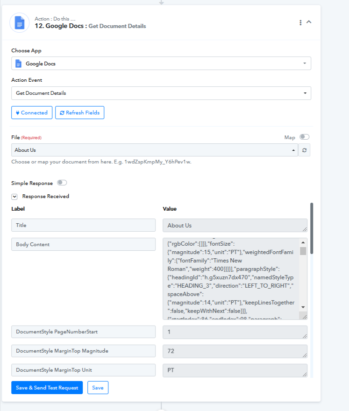
Task: Open the three-dot step options menu
Action: point(300,22)
